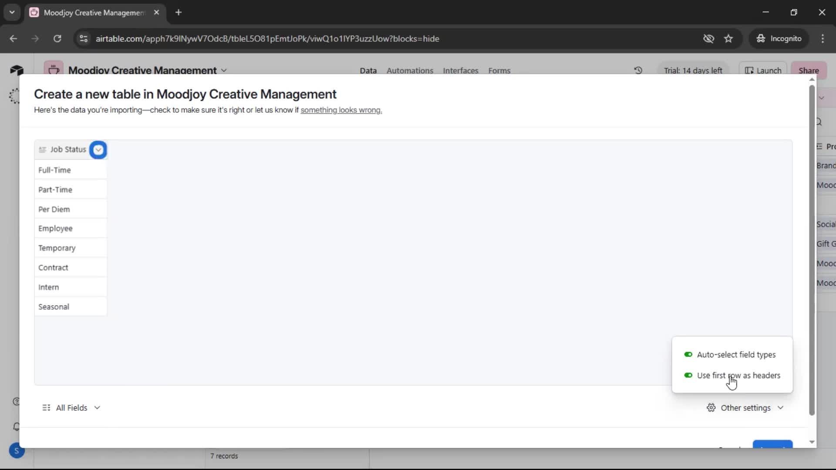Open the All Fields dropdown

point(71,408)
